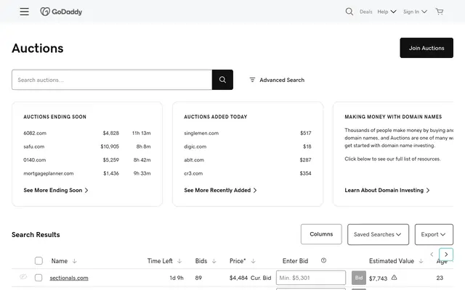Open the Export dropdown
The image size is (465, 290).
click(434, 234)
